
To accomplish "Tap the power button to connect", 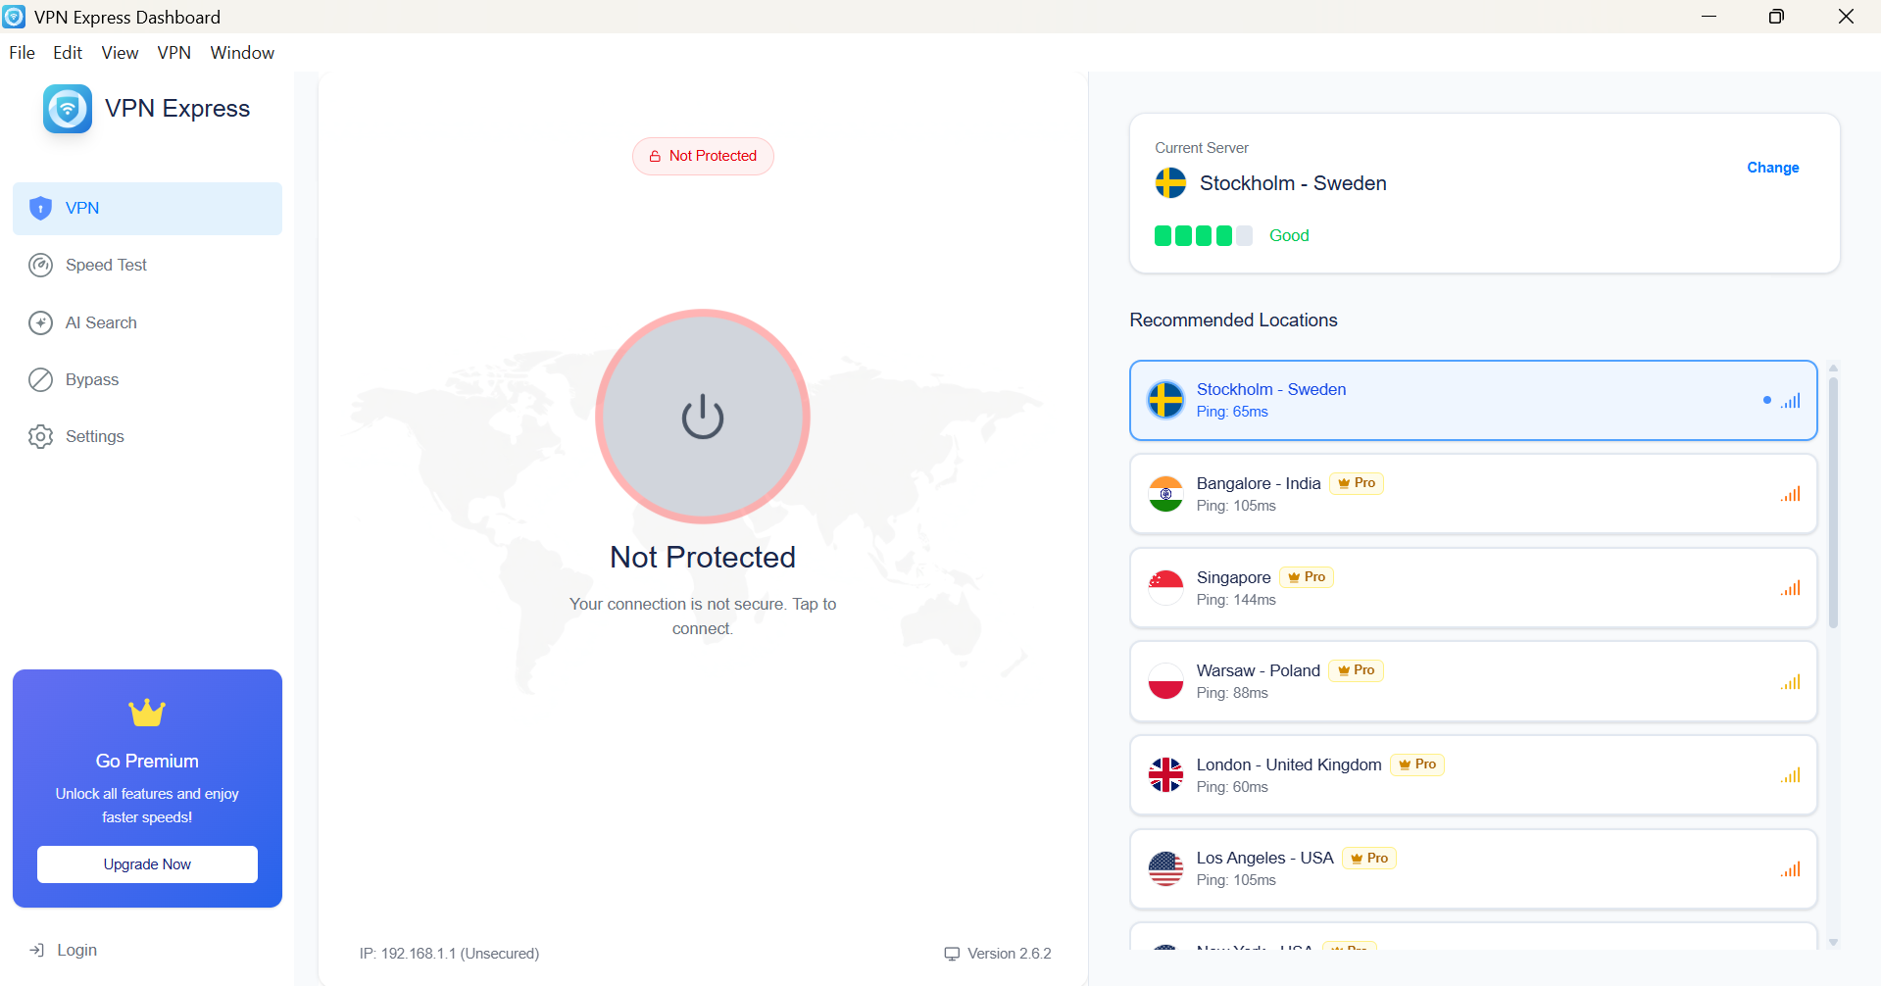I will pyautogui.click(x=702, y=417).
